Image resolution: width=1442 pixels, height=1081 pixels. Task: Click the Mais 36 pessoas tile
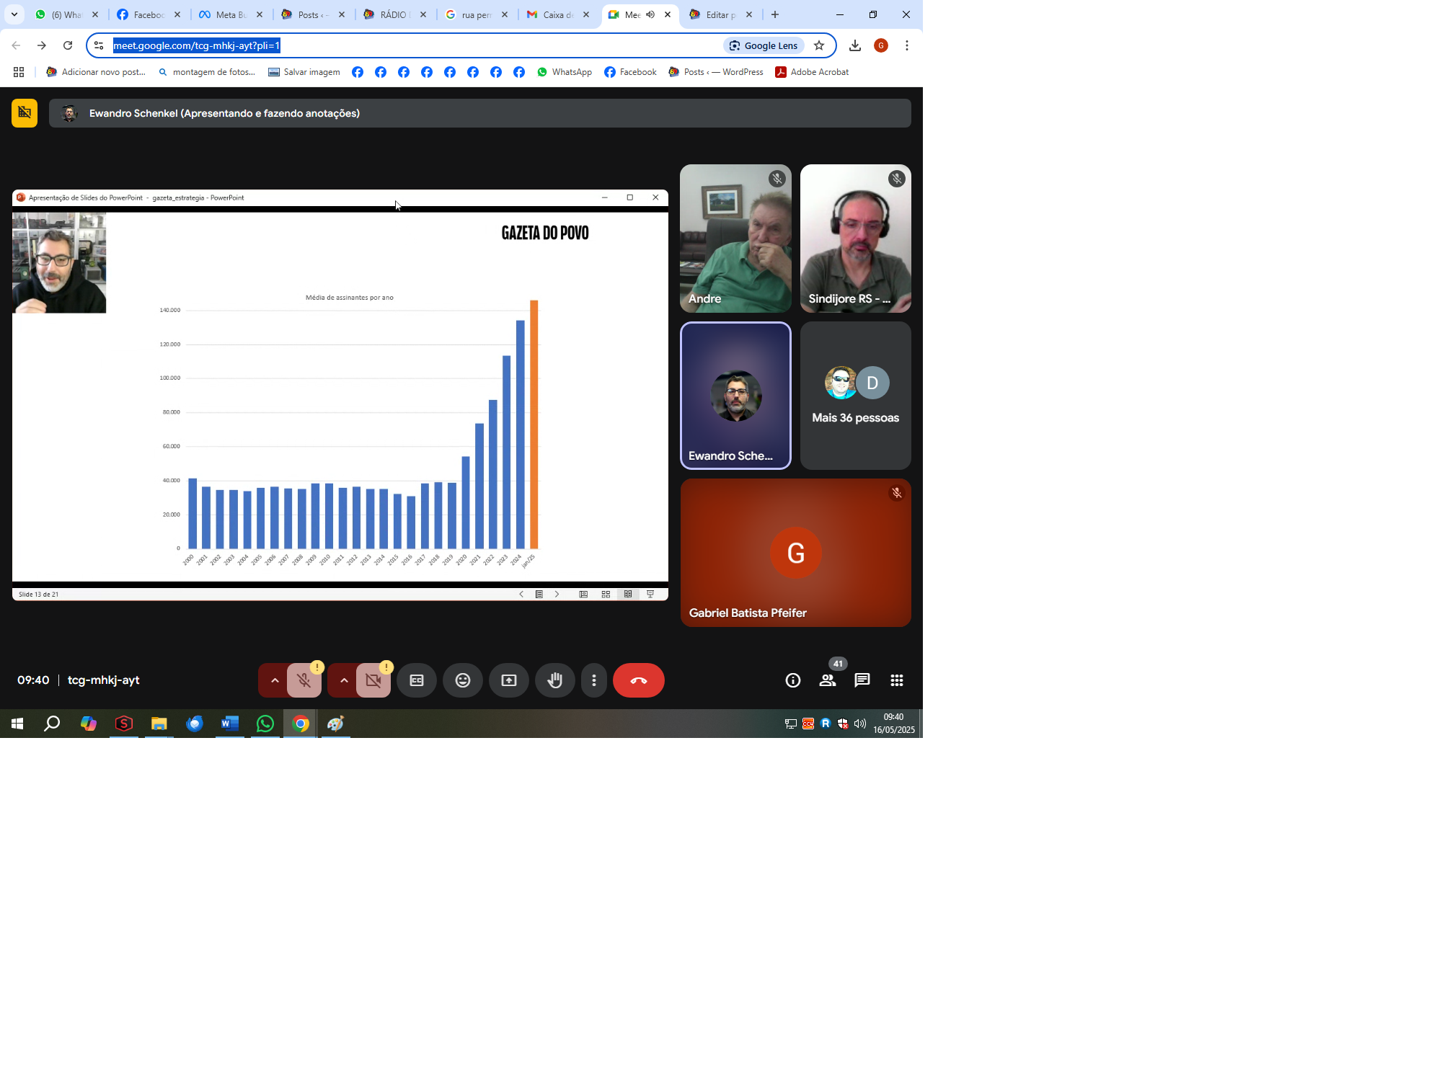(855, 396)
